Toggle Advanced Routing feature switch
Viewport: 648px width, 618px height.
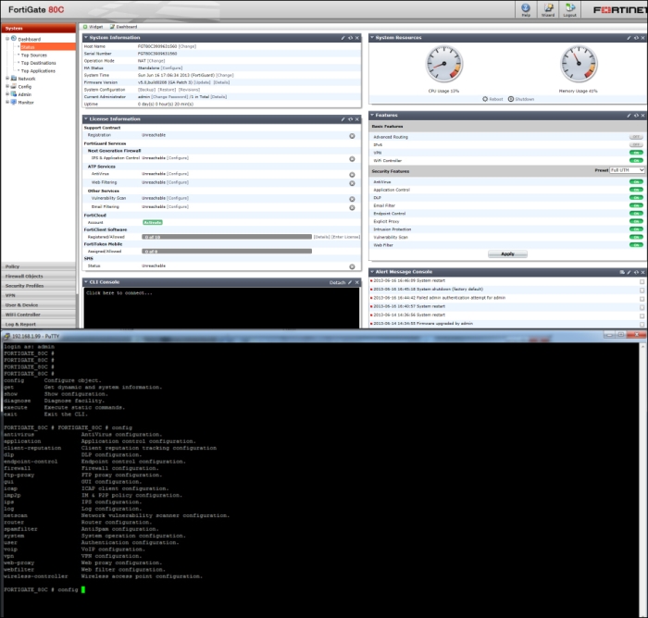(636, 137)
